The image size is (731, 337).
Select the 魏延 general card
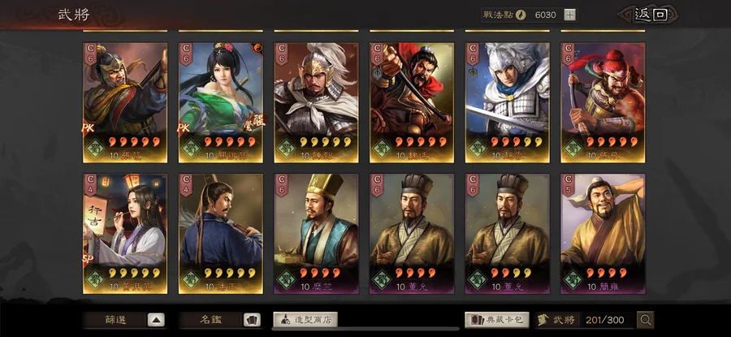pyautogui.click(x=412, y=102)
